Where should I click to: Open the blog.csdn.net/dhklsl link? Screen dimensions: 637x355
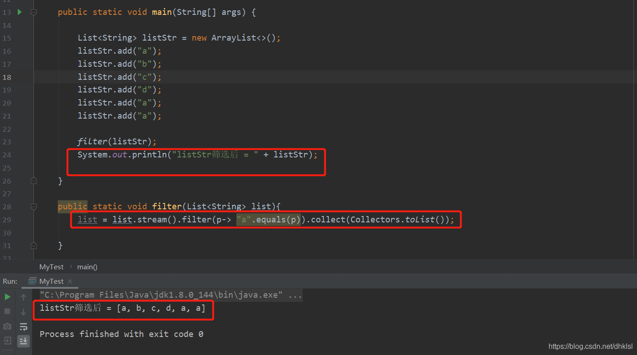pos(590,346)
